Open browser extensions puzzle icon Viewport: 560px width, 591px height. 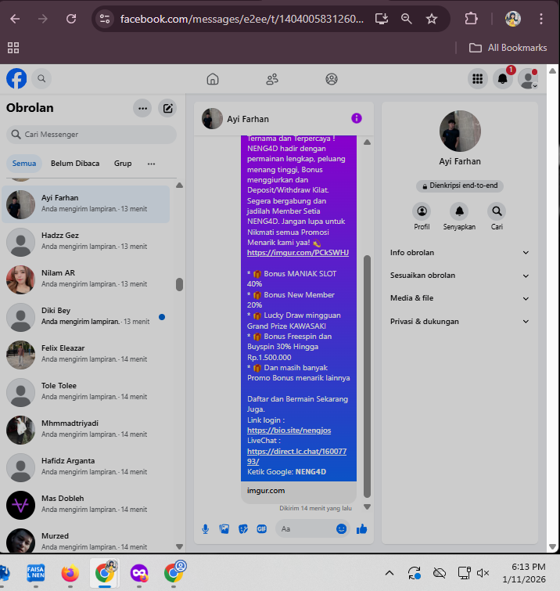tap(471, 19)
